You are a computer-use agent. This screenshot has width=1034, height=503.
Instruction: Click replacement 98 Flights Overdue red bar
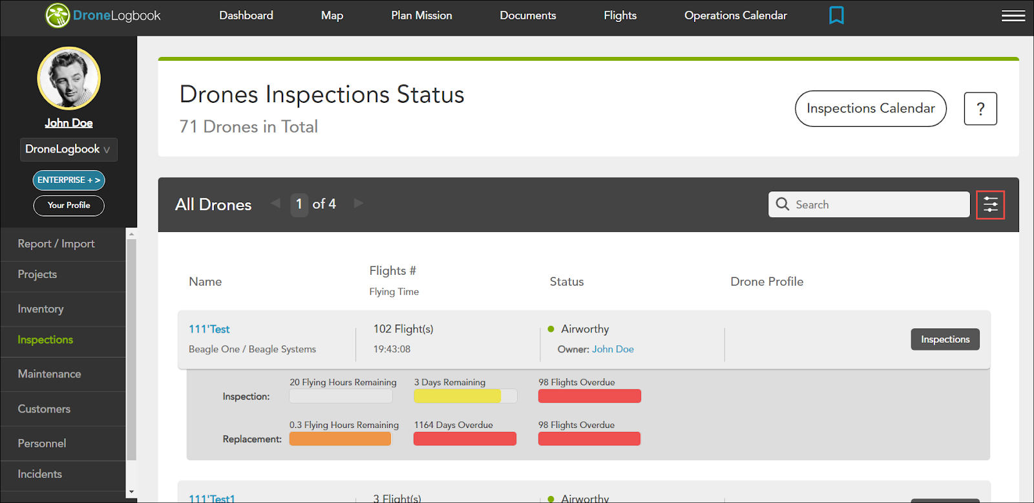click(x=589, y=438)
